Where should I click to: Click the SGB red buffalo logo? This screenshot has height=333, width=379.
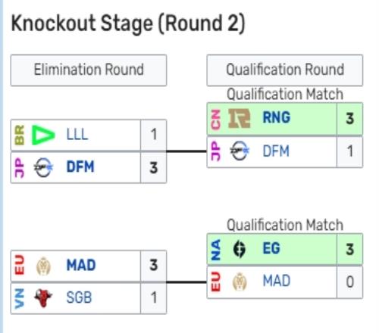(x=43, y=298)
